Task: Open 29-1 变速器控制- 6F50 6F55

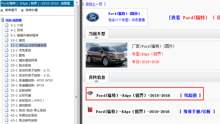Action: [32, 80]
